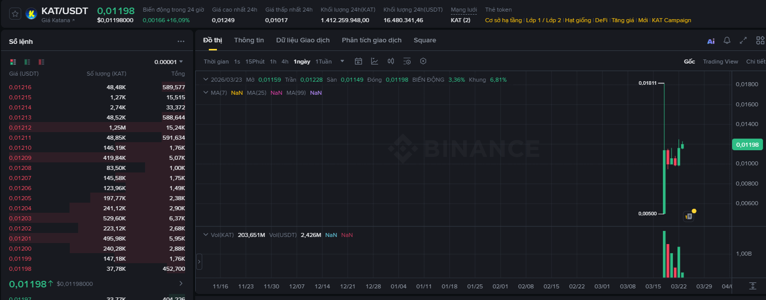The width and height of the screenshot is (766, 300).
Task: Show sell orders only view icon
Action: 41,62
